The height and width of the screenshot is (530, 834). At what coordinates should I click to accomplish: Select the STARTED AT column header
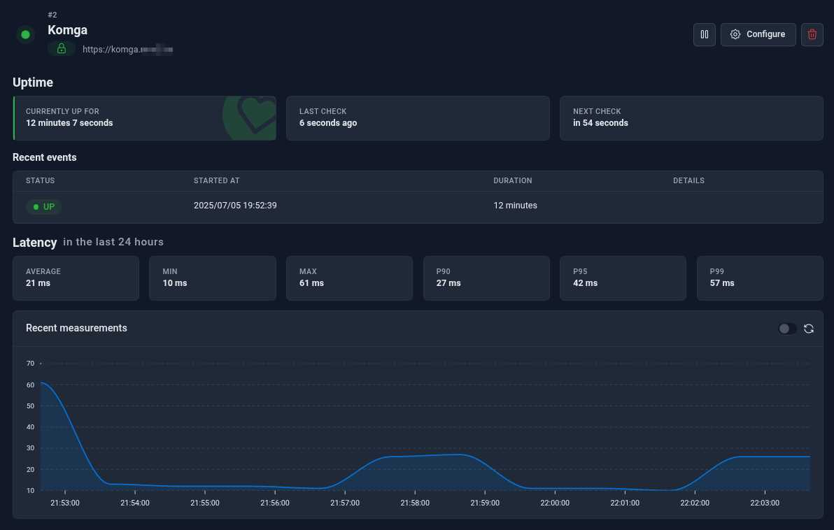216,180
